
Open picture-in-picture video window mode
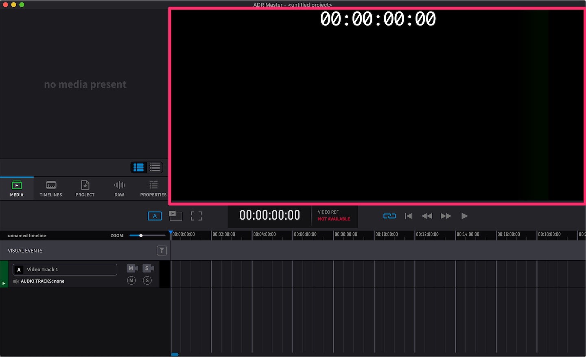click(175, 216)
